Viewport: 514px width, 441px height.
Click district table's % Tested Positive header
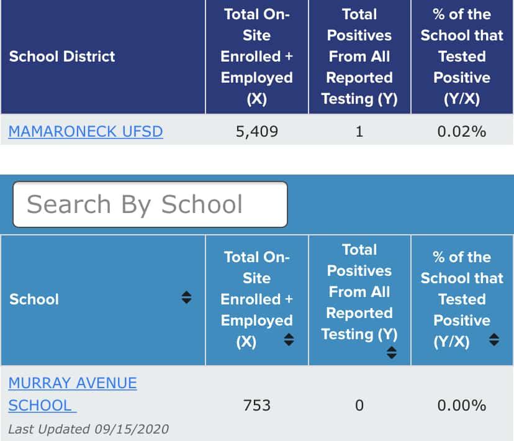[462, 57]
